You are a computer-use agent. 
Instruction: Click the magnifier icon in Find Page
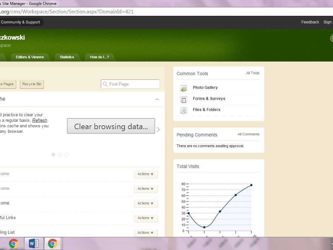[105, 84]
